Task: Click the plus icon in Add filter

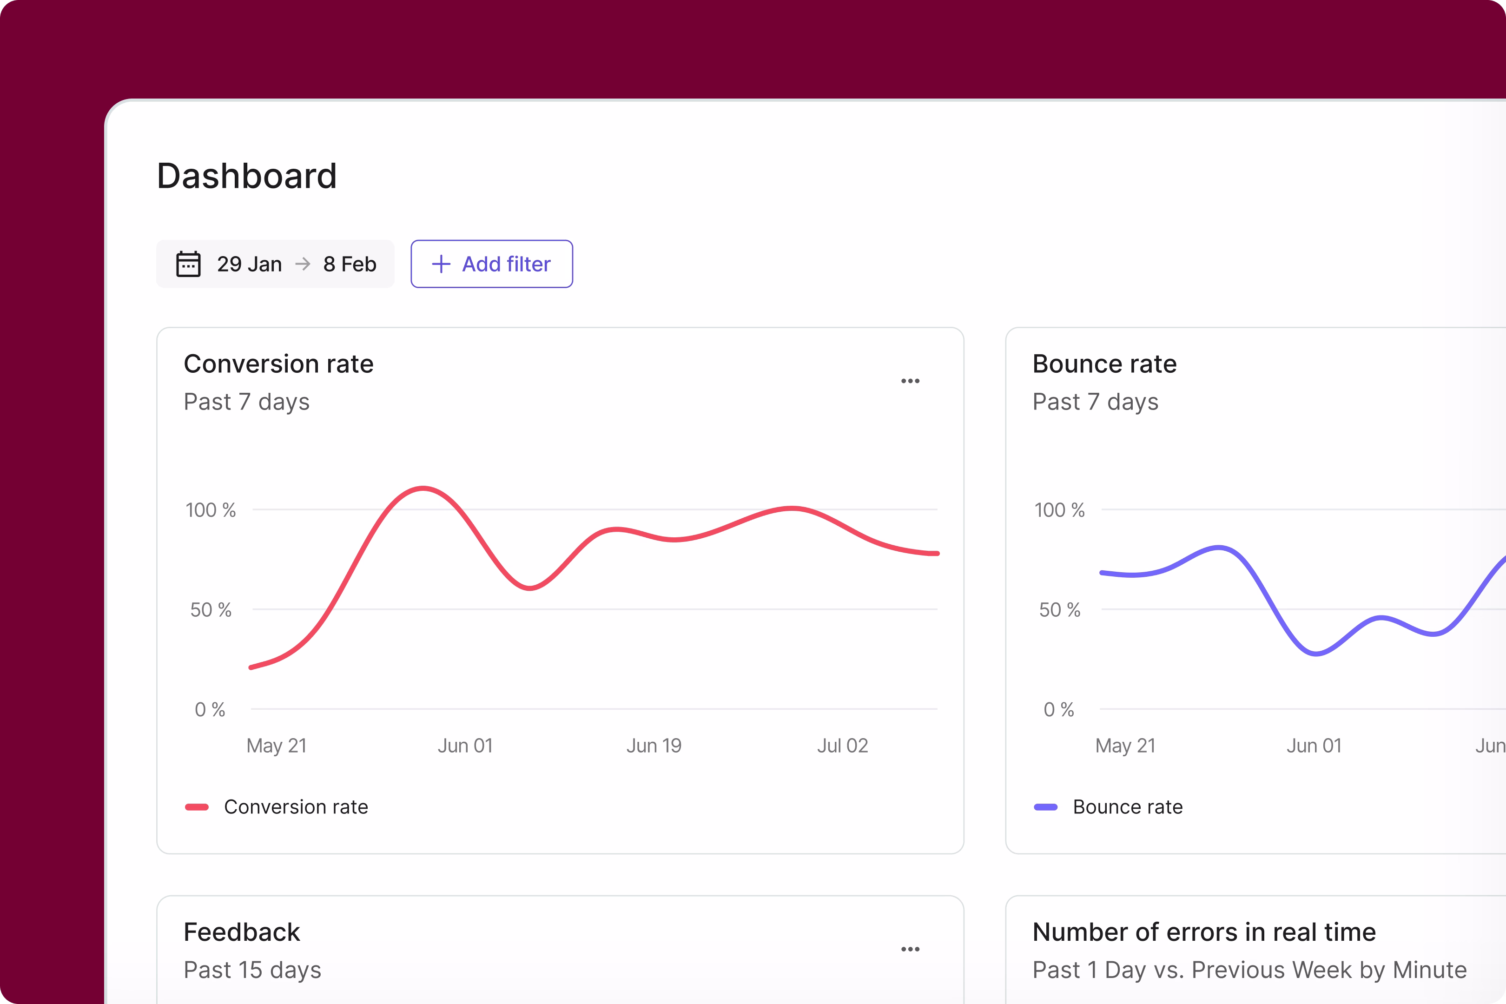Action: (x=441, y=264)
